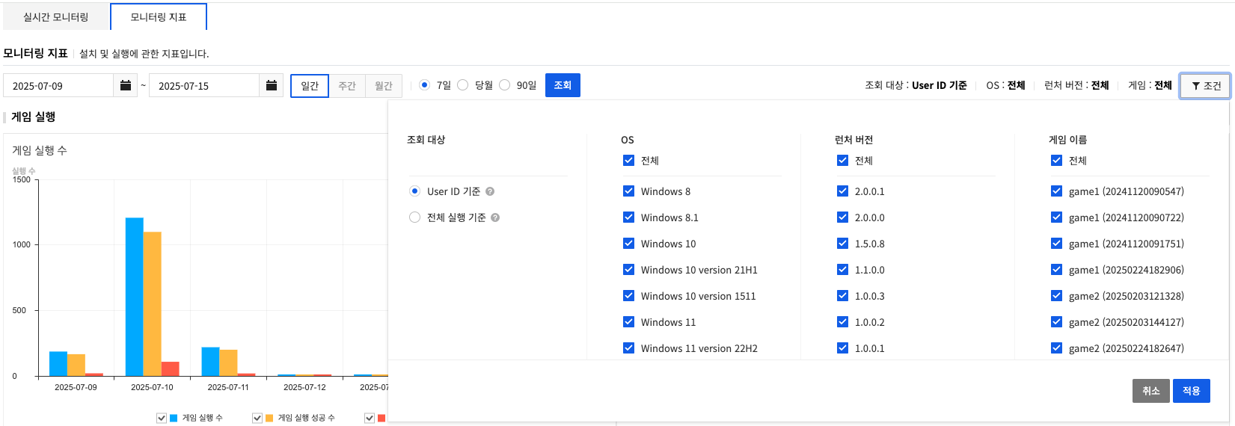Click the blue 조회 search button
This screenshot has height=426, width=1235.
(x=563, y=85)
